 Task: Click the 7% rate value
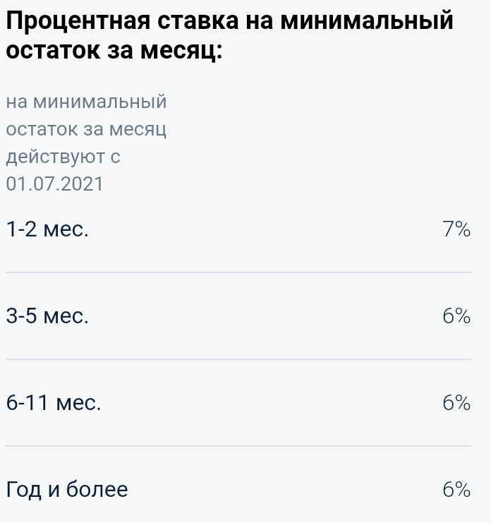(x=456, y=229)
